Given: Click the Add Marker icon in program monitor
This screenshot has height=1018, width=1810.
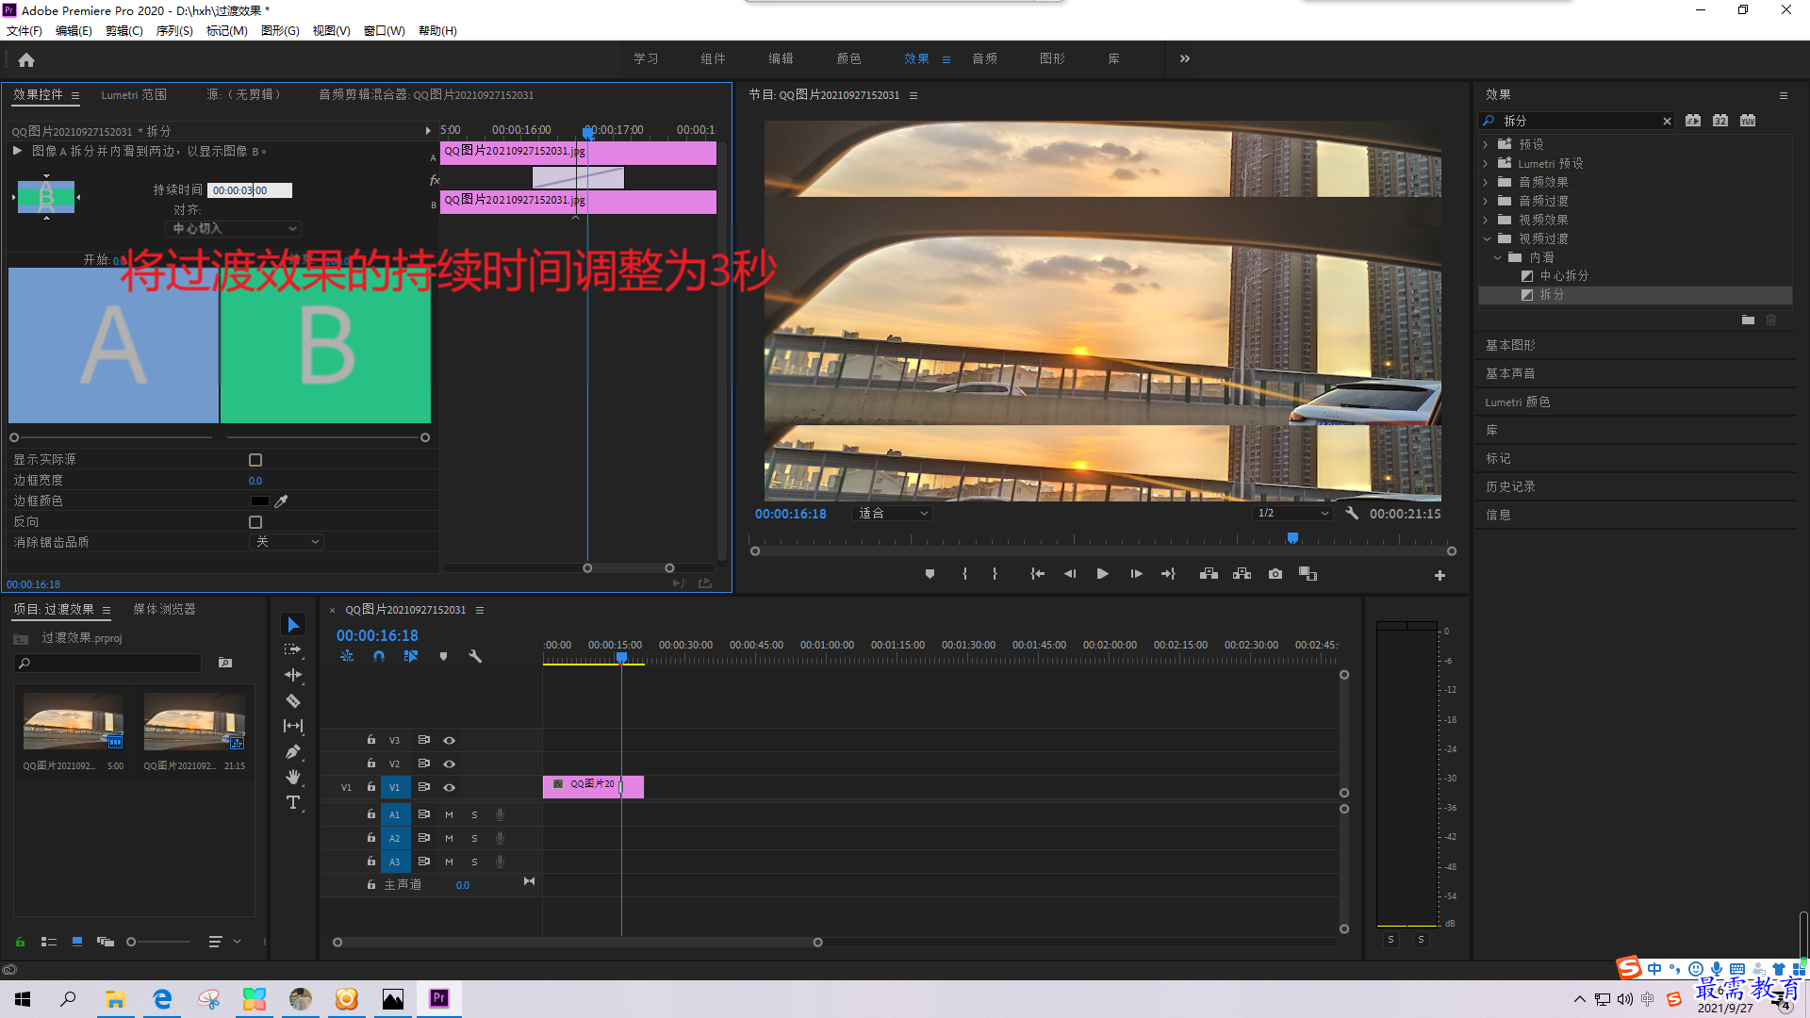Looking at the screenshot, I should pyautogui.click(x=930, y=574).
